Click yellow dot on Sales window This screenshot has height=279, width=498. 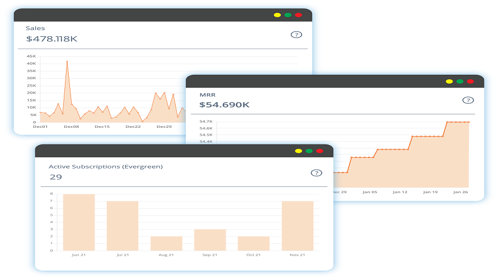point(278,15)
